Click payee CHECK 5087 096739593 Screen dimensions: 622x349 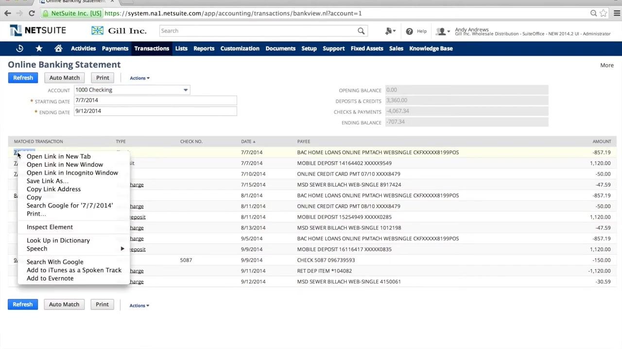[326, 260]
